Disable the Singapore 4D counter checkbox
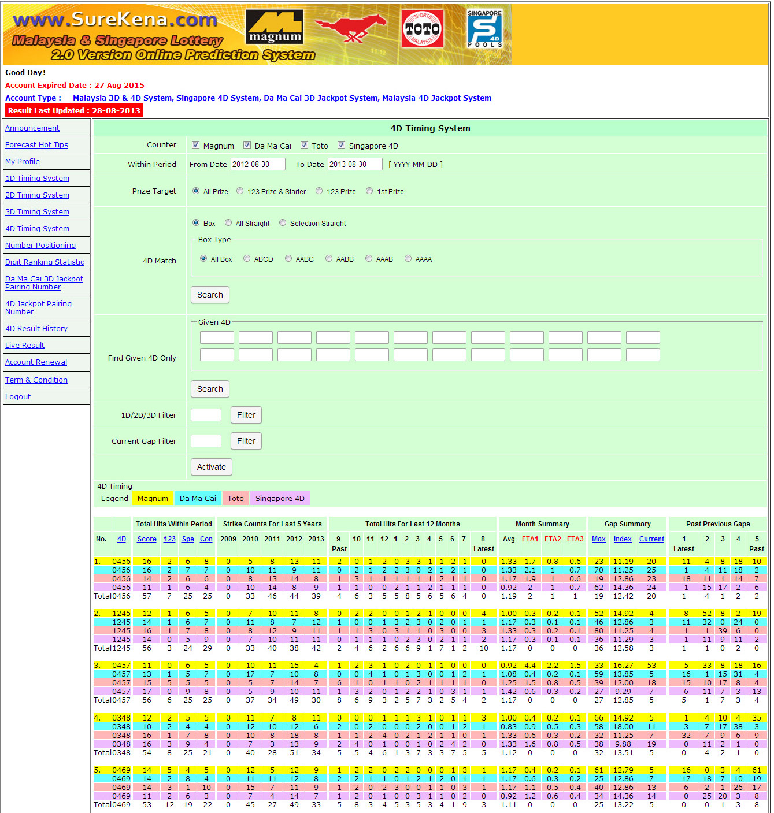Screen dimensions: 774x813 point(342,145)
